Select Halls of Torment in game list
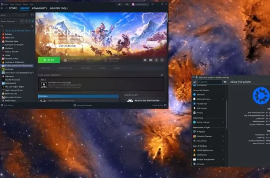The width and height of the screenshot is (270, 178). [x=12, y=52]
